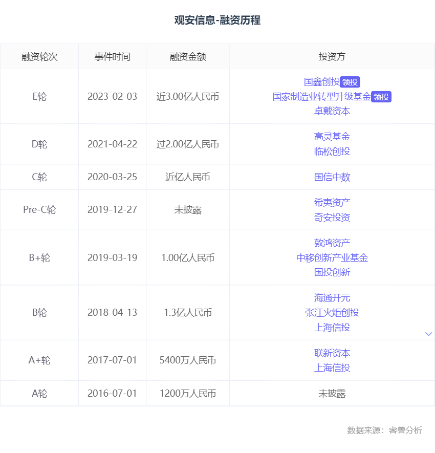Click 领投 badge beside 国家制造业转型升级基金
The image size is (435, 453).
point(381,97)
